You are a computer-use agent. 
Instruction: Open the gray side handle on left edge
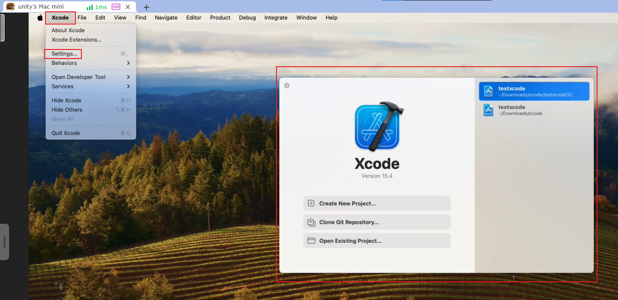[x=5, y=242]
